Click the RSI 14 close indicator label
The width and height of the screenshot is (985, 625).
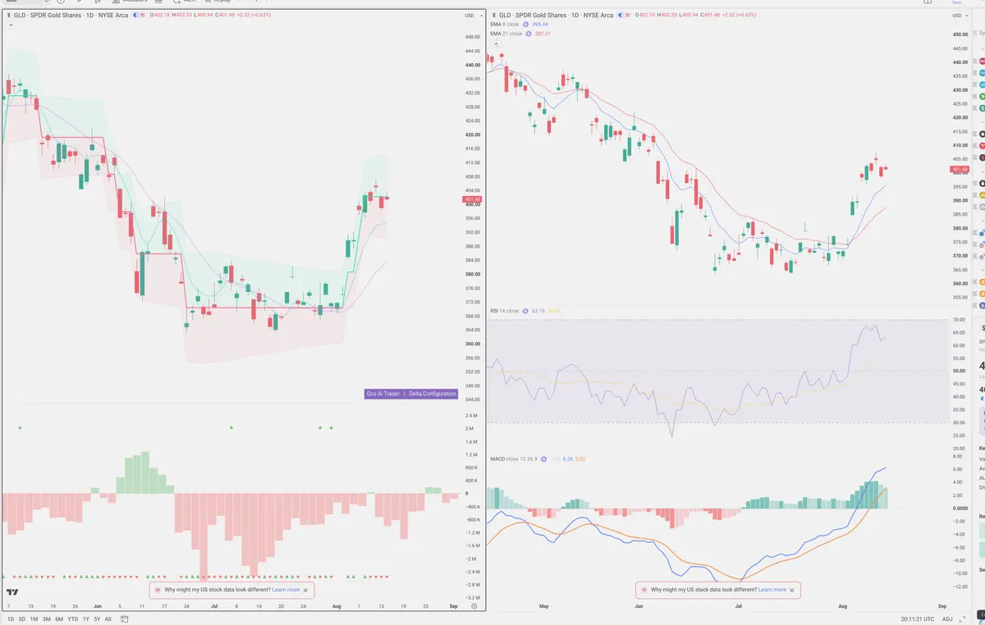[x=505, y=311]
